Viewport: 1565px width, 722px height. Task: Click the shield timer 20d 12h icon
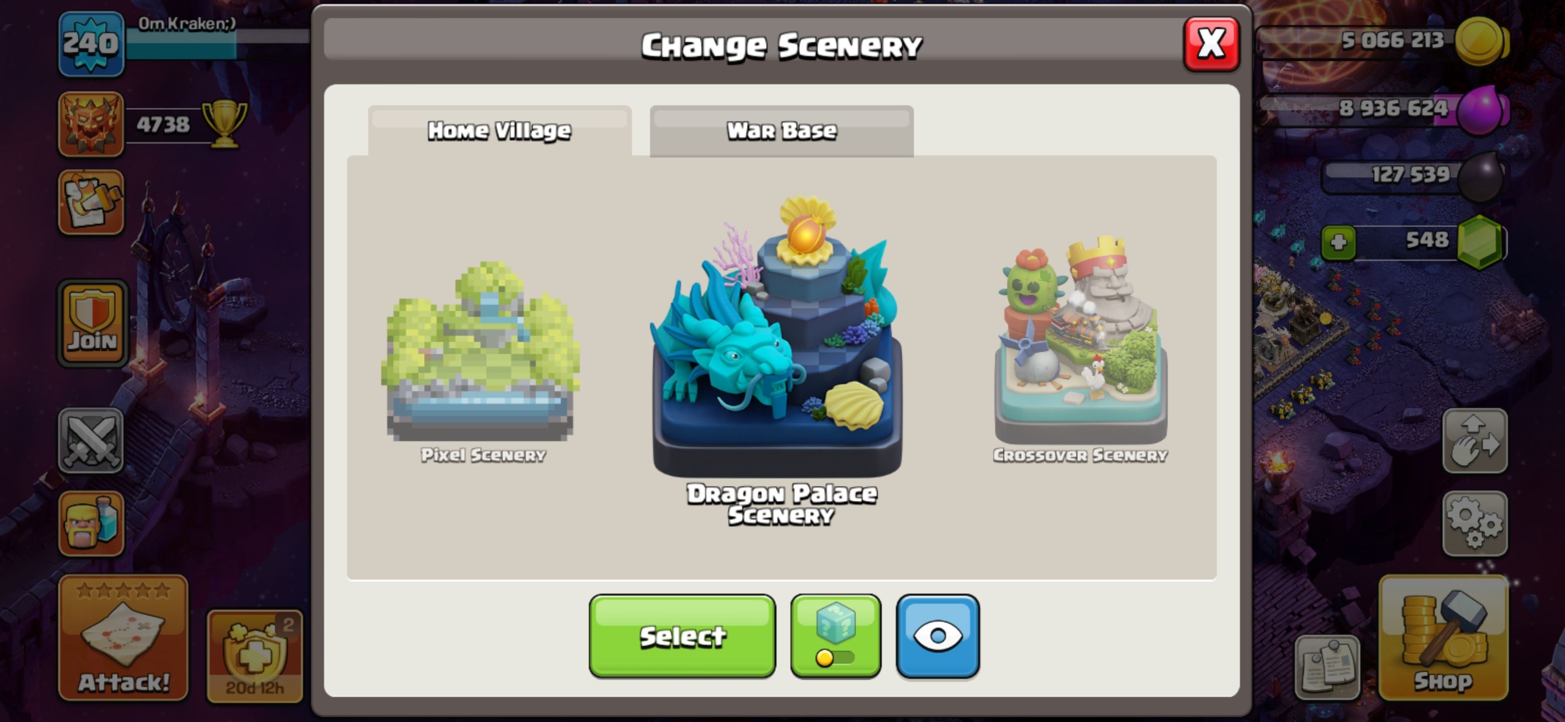pyautogui.click(x=254, y=656)
